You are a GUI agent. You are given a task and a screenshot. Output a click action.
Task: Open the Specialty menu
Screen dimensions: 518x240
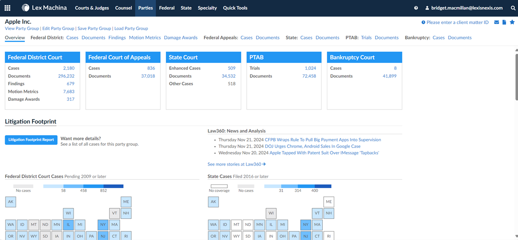(207, 8)
